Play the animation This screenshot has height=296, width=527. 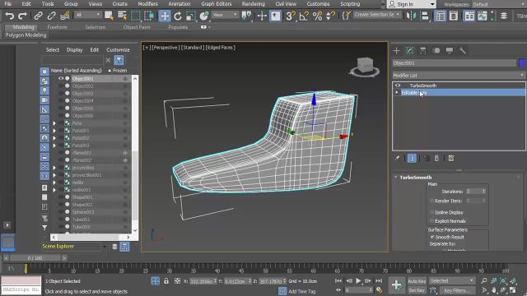pyautogui.click(x=358, y=281)
